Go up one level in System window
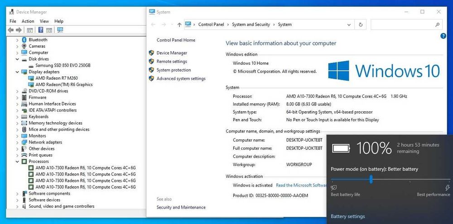 179,25
